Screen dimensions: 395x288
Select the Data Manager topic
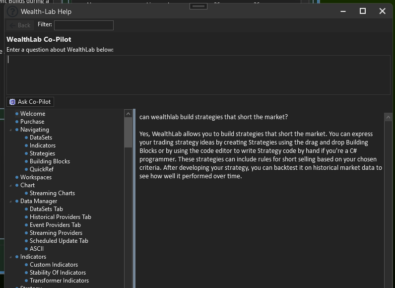39,201
